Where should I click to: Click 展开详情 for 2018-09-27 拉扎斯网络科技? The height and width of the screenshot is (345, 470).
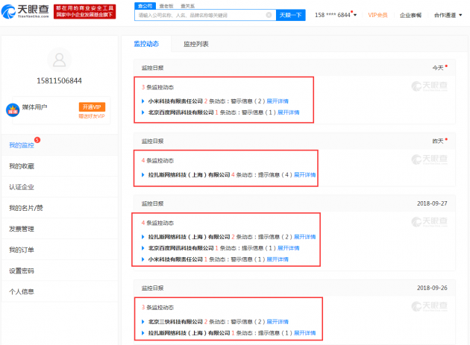[x=305, y=237]
